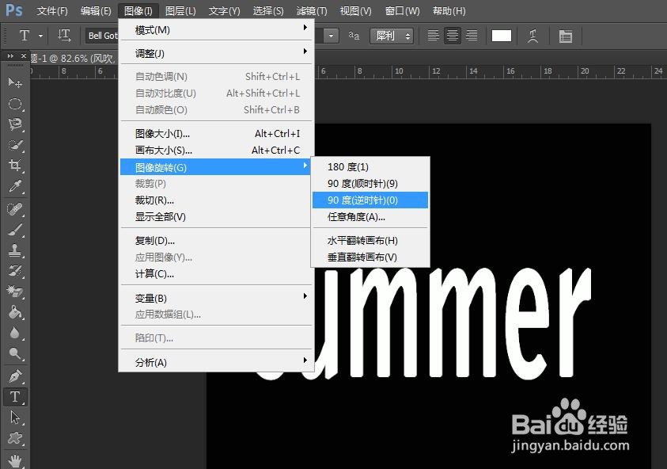
Task: Select the Path Selection tool
Action: tap(15, 418)
